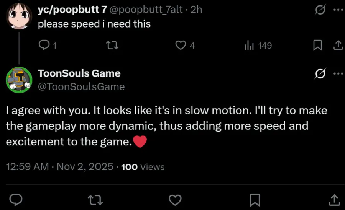Screen dimensions: 345x210
Task: Visit the @ToonSoulsGame handle link
Action: (81, 87)
